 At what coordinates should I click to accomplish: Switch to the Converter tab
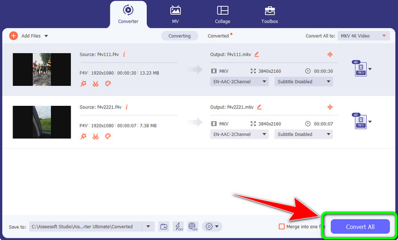(128, 14)
